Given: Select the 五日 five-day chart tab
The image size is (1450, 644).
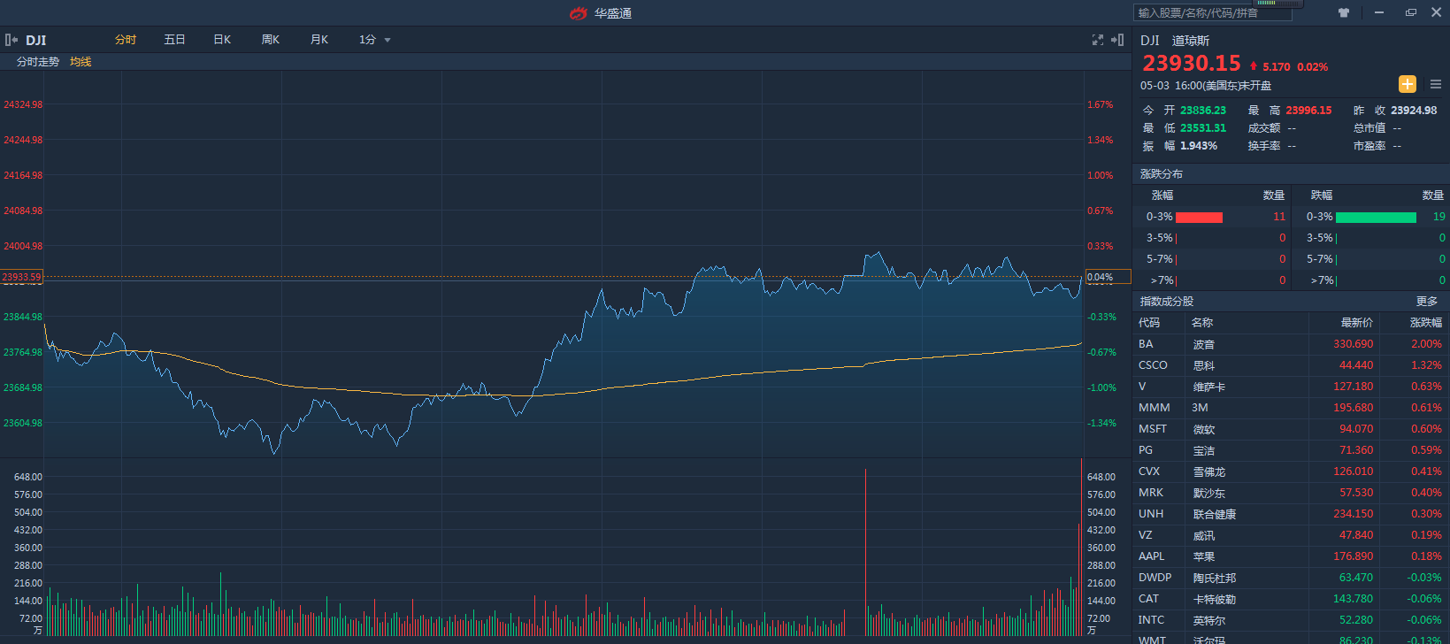Looking at the screenshot, I should click(174, 40).
